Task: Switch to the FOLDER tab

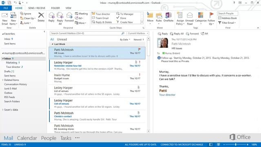Action: [55, 8]
